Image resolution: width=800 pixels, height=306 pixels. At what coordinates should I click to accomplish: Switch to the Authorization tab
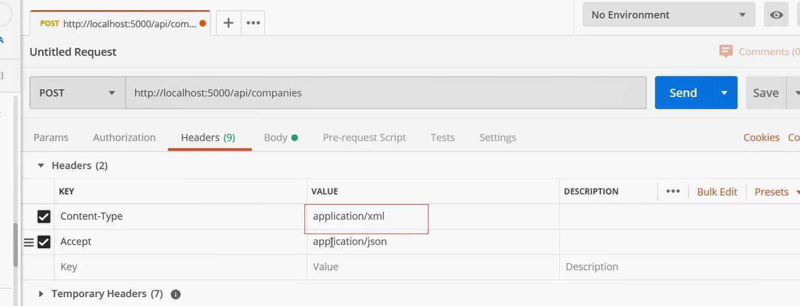click(124, 137)
